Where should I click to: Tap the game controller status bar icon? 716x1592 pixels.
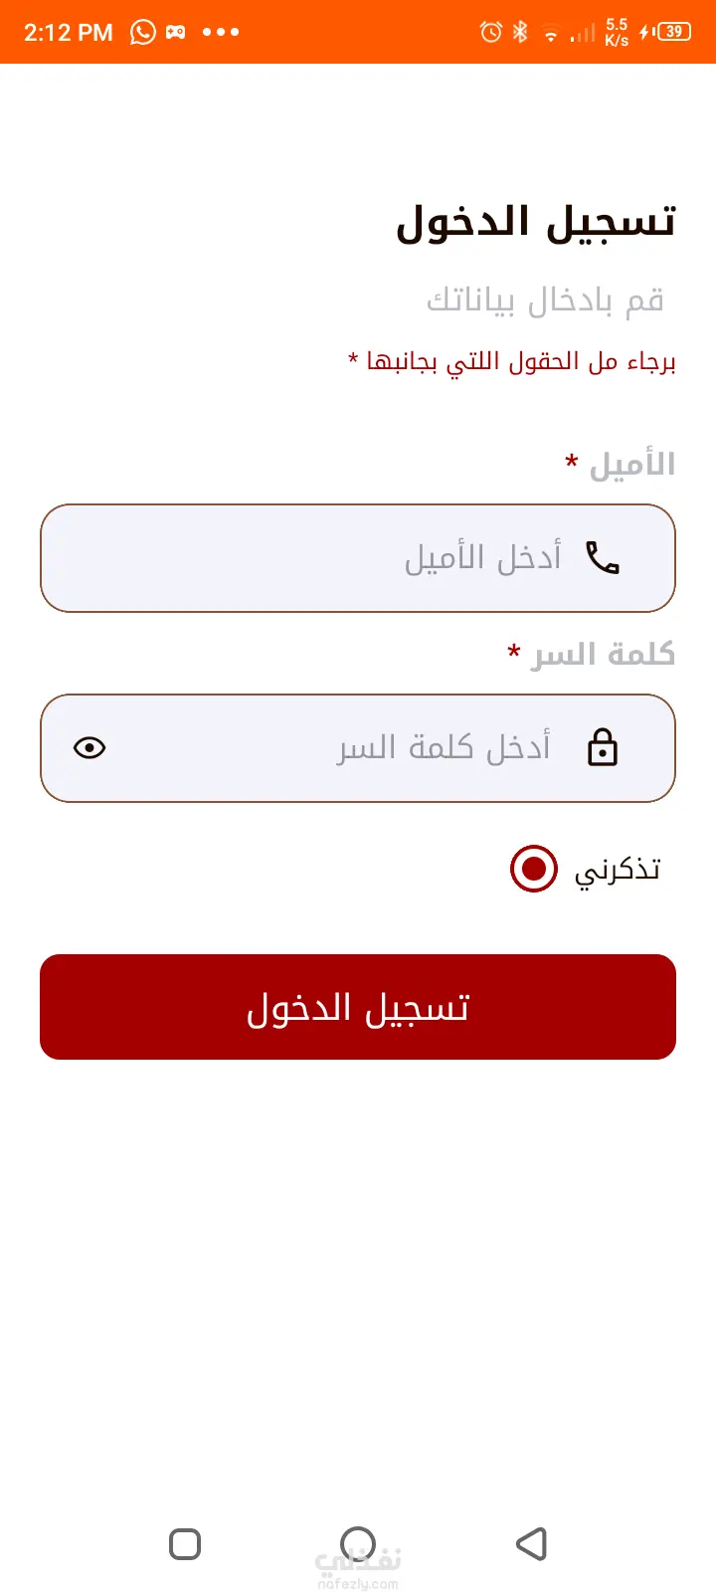pyautogui.click(x=176, y=32)
